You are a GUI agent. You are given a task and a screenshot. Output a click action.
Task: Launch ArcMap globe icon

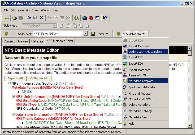coord(85,18)
